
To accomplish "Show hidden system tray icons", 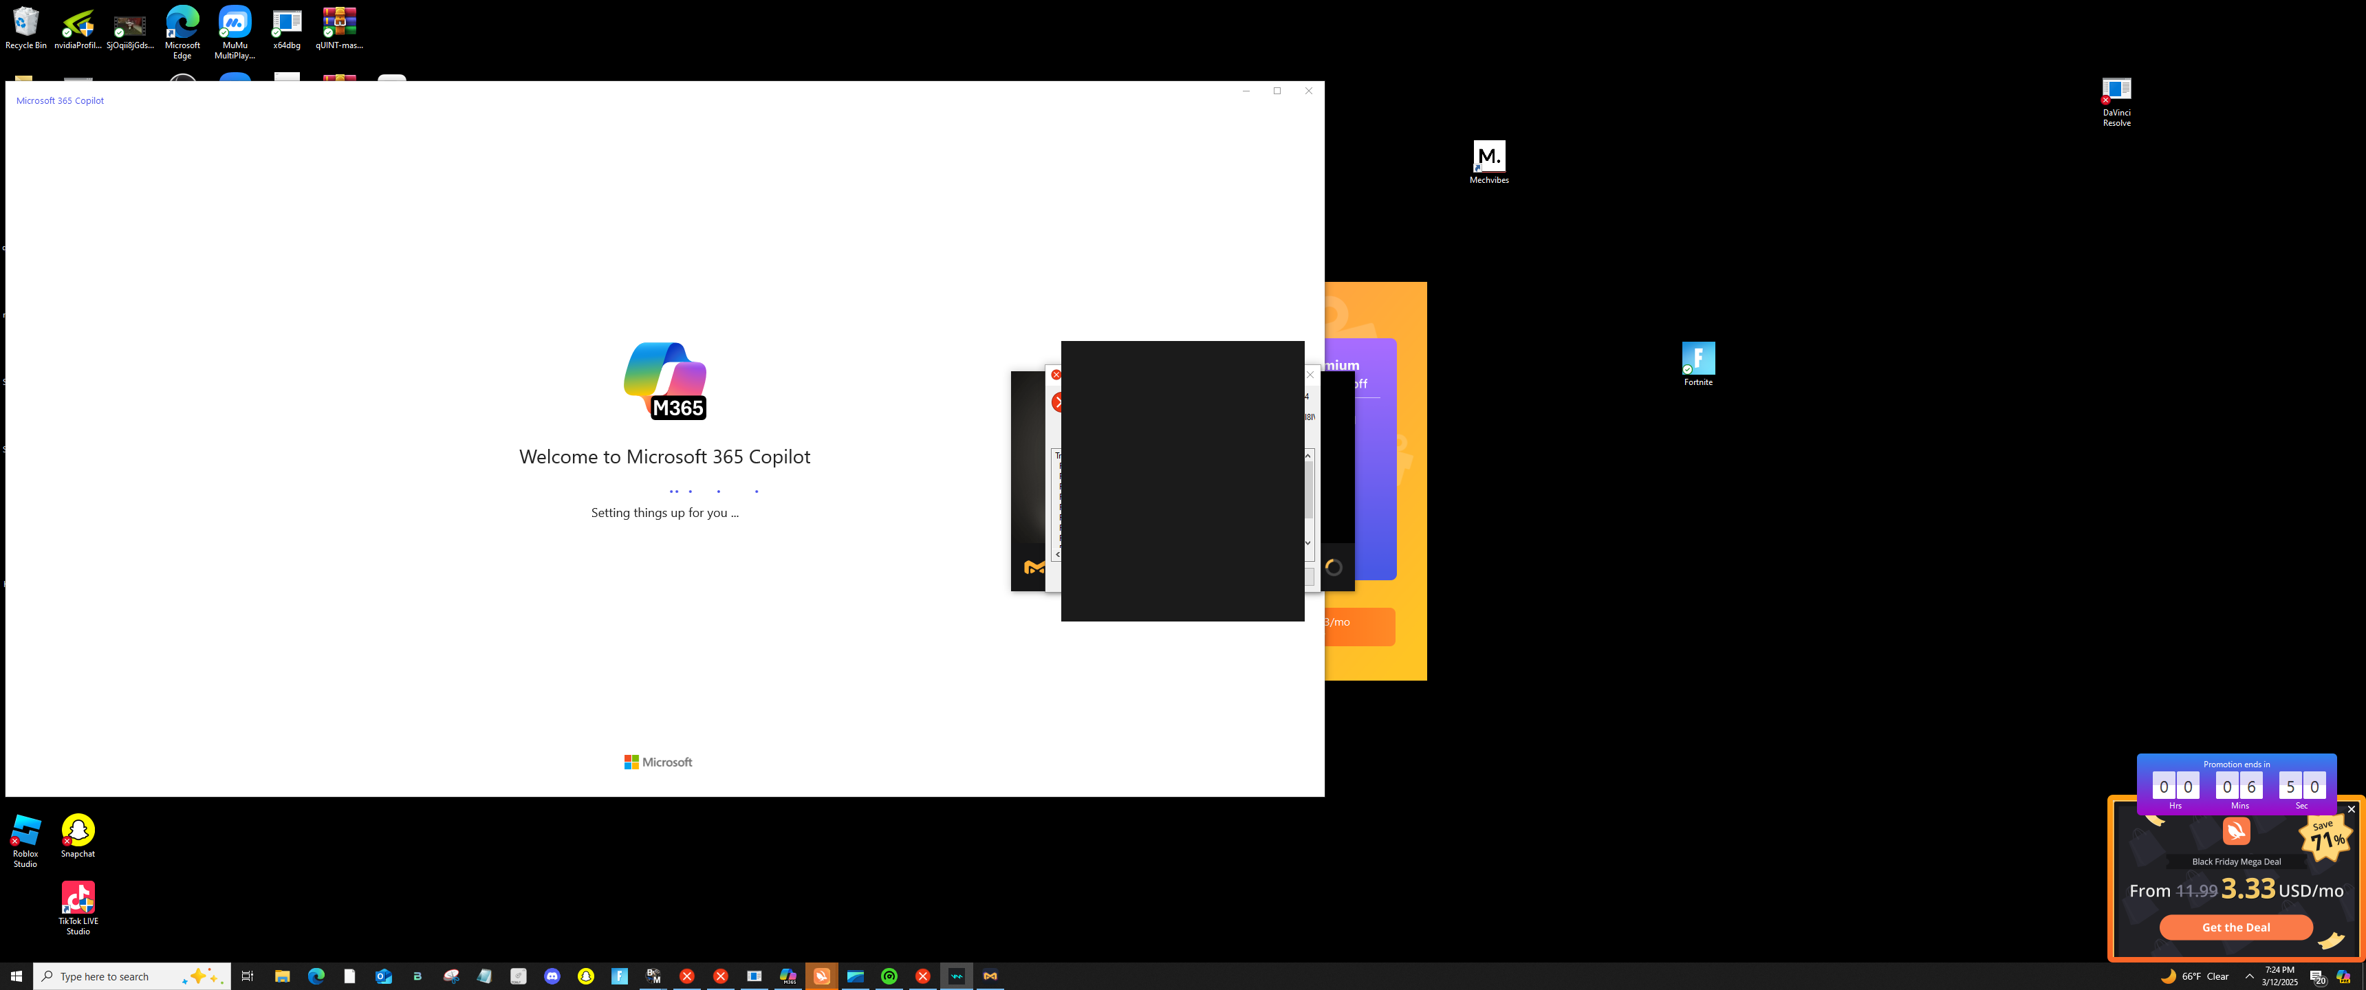I will point(2249,976).
